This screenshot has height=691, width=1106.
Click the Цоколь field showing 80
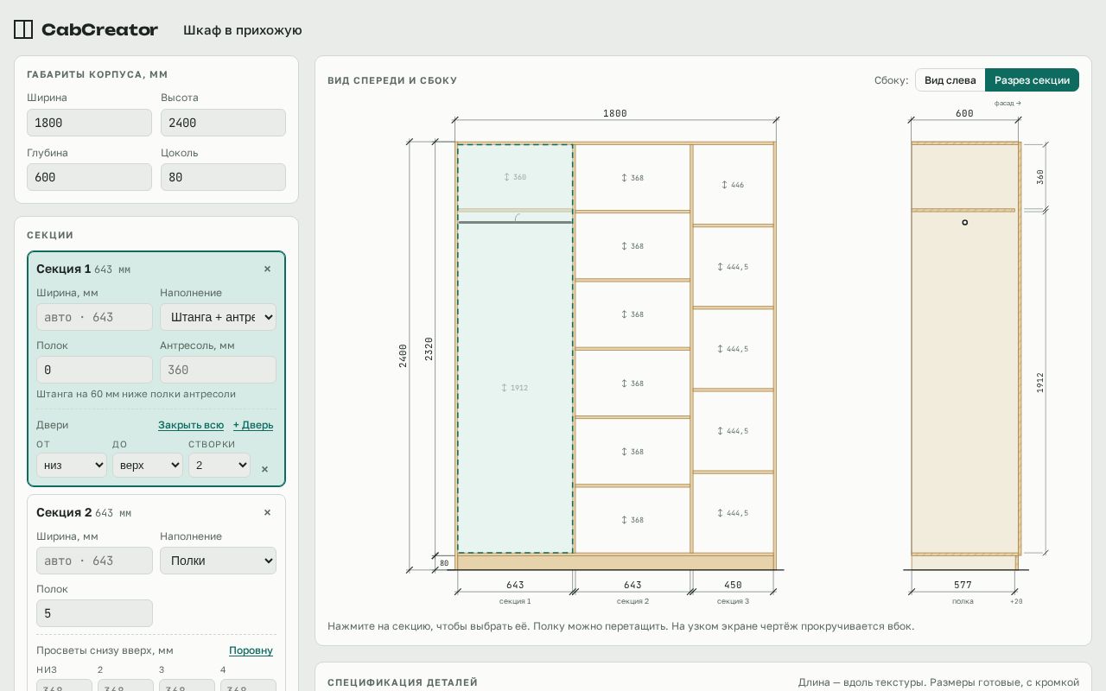click(223, 177)
